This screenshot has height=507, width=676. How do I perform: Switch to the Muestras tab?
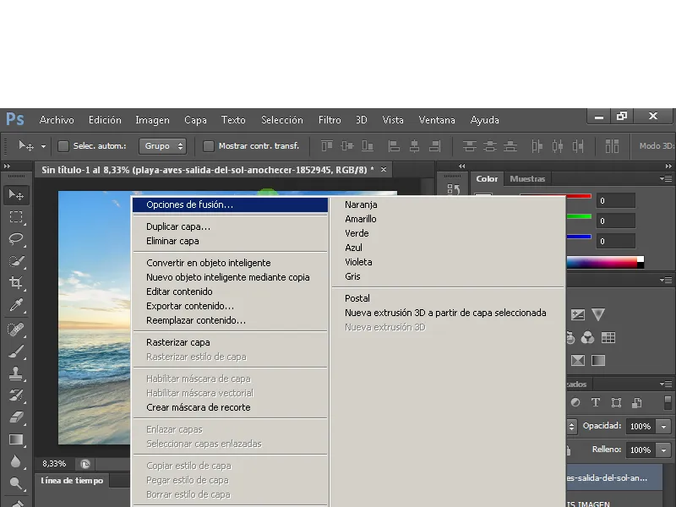coord(527,178)
